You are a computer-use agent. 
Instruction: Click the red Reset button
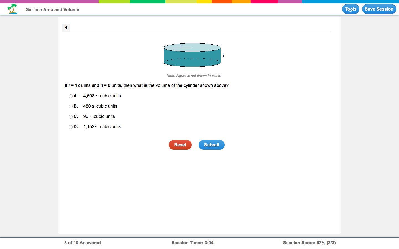click(180, 145)
